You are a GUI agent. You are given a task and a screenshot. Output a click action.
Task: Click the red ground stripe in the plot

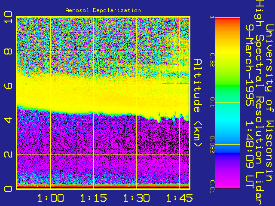pyautogui.click(x=103, y=185)
